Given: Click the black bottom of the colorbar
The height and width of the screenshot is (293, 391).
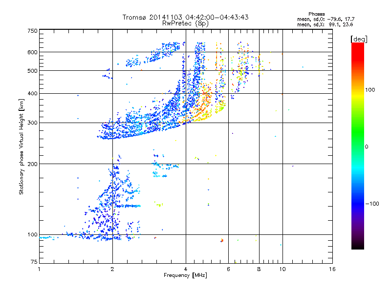Looking at the screenshot, I should coord(358,246).
